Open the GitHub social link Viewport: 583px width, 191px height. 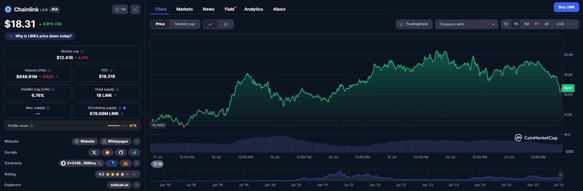(x=121, y=152)
